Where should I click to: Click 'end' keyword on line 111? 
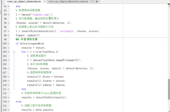coord(23,89)
